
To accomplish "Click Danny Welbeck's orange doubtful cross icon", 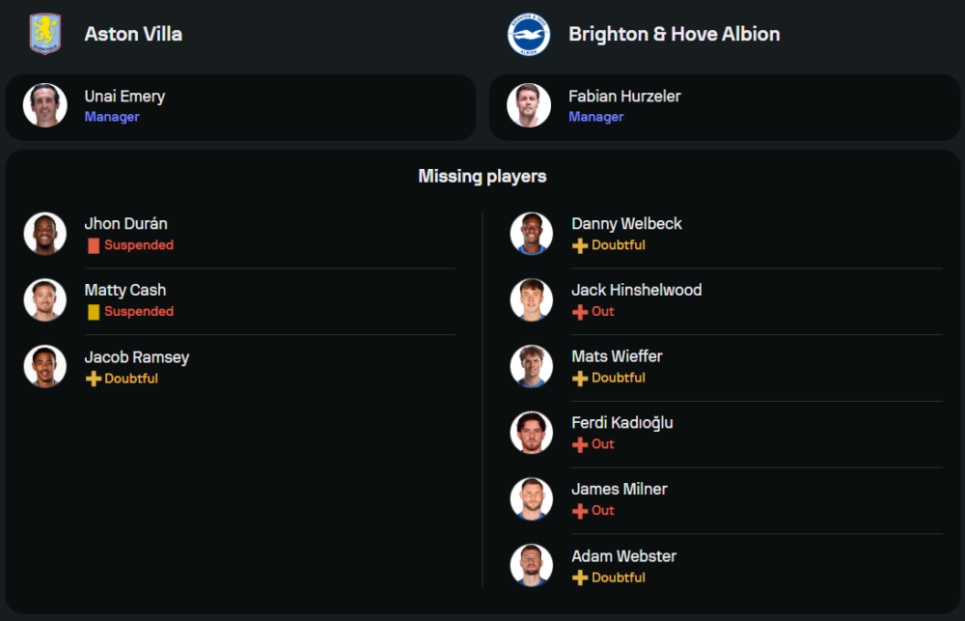I will click(580, 245).
